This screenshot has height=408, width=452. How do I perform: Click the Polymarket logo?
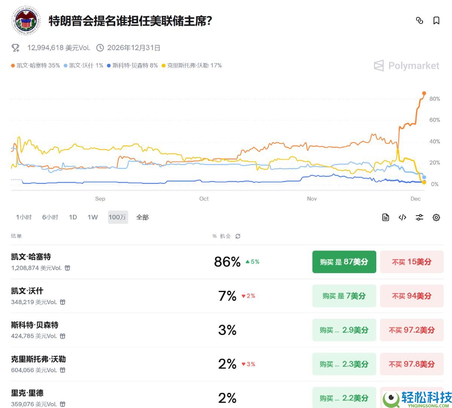[406, 66]
